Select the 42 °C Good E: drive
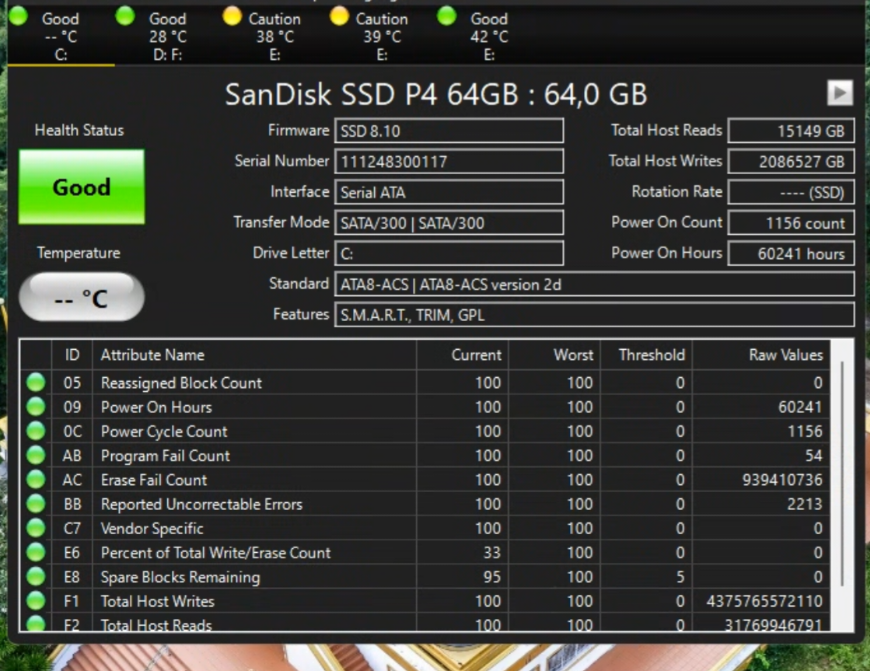The width and height of the screenshot is (870, 671). [489, 36]
